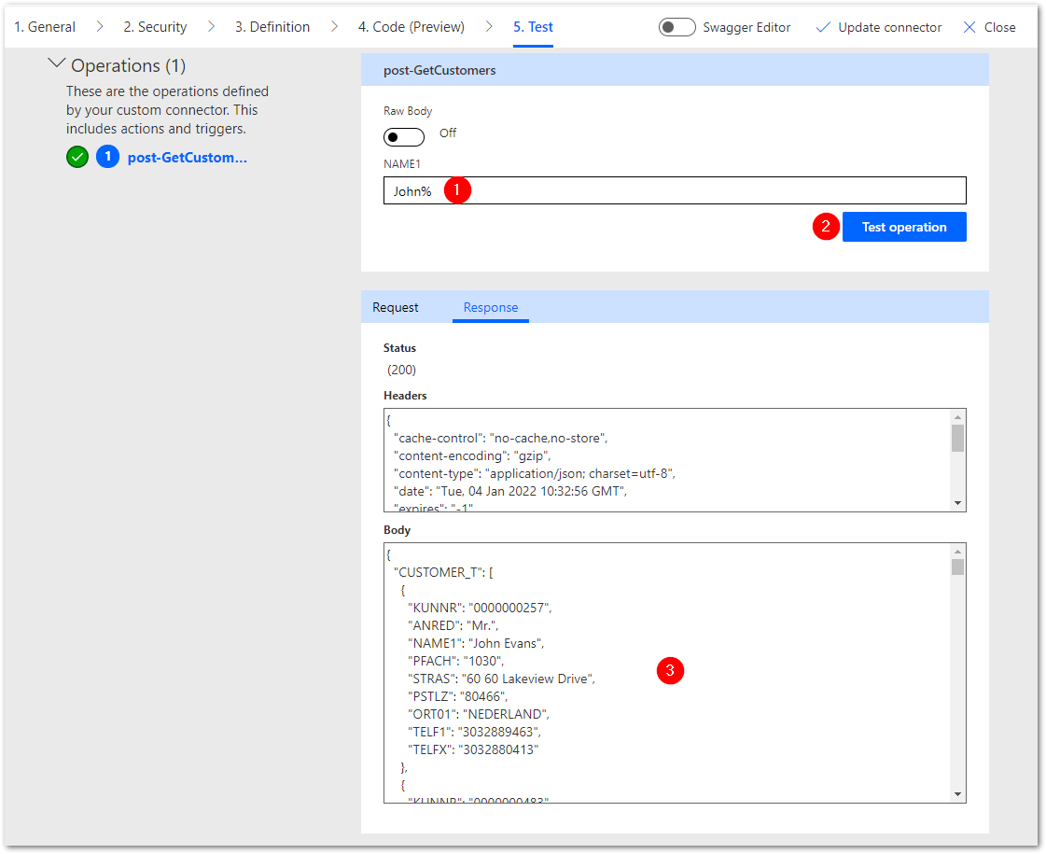1046x854 pixels.
Task: Click the Close X icon
Action: click(969, 27)
